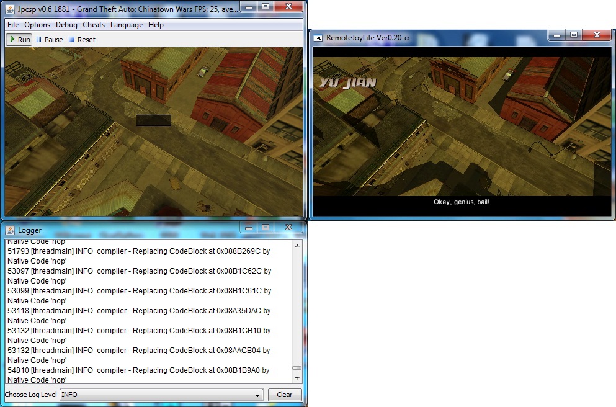Minimize the Jpcsp window

(249, 7)
